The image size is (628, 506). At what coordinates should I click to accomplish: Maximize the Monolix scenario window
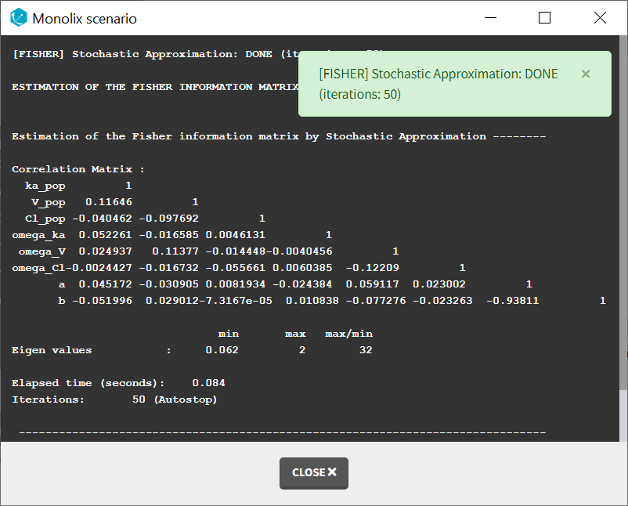click(x=544, y=18)
